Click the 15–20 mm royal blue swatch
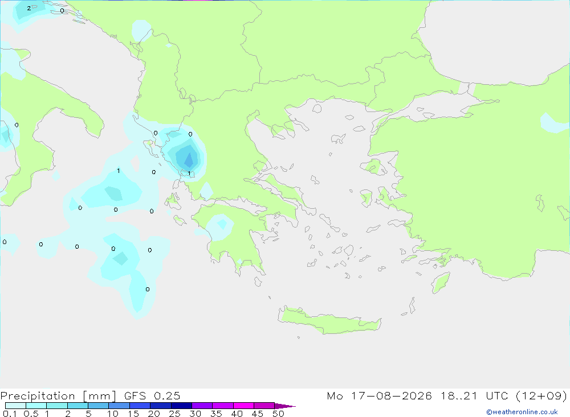Viewport: 570px width, 417px height. (140, 406)
